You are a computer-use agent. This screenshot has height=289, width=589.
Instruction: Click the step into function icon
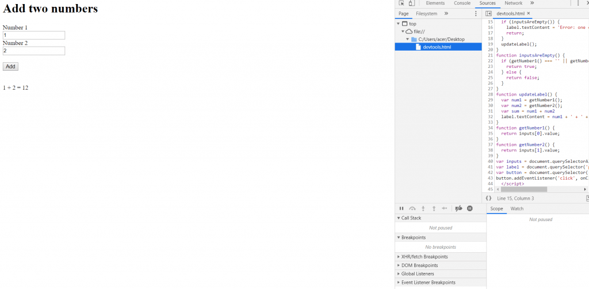tap(423, 208)
